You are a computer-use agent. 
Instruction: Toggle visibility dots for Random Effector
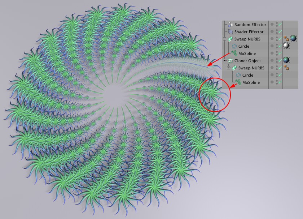(x=277, y=25)
